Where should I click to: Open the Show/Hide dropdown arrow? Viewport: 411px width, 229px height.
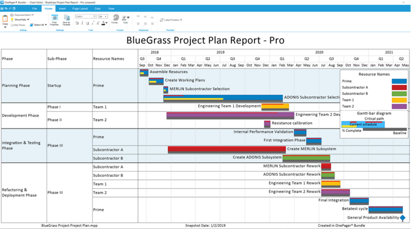(x=28, y=20)
